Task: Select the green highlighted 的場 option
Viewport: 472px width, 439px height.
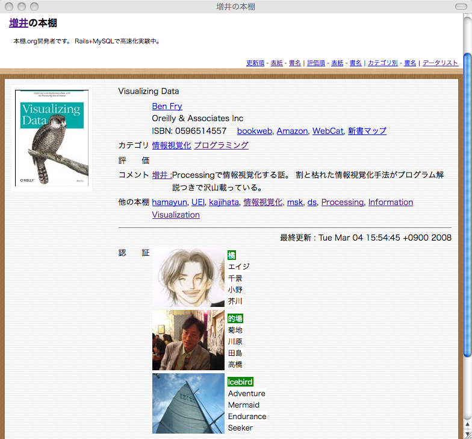Action: [x=235, y=318]
